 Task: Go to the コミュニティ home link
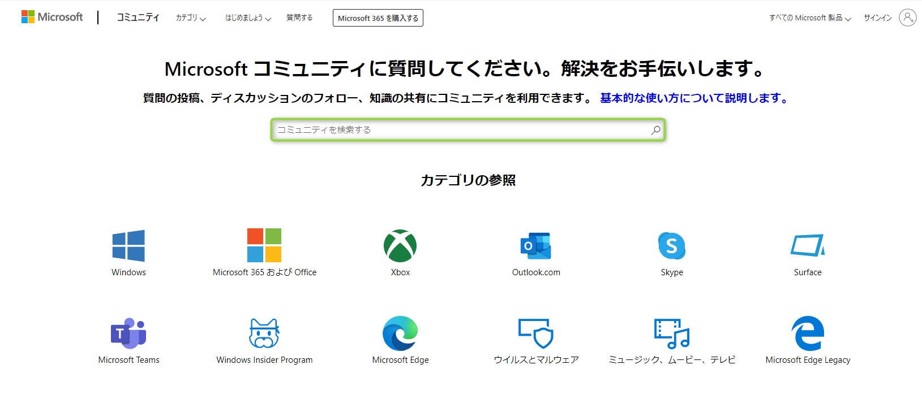(x=138, y=18)
